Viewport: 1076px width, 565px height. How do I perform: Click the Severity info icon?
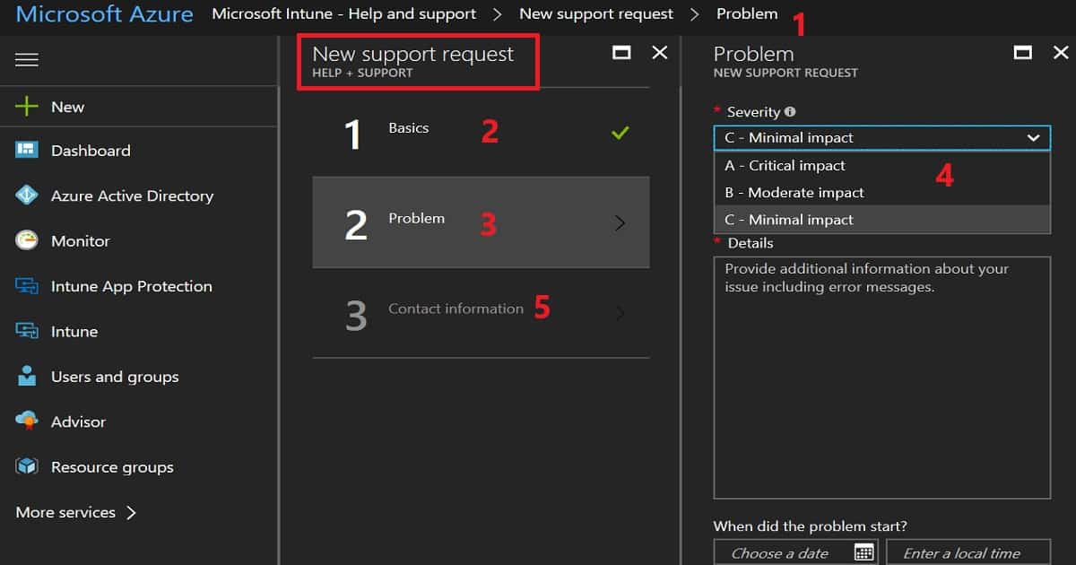pyautogui.click(x=790, y=112)
